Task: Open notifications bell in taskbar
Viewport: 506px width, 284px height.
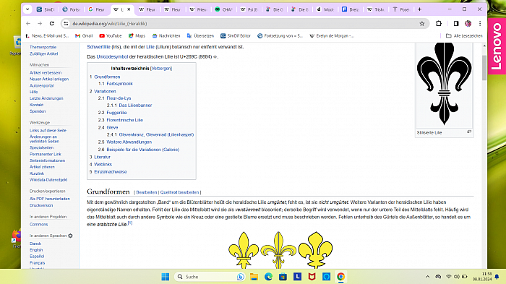Action: point(497,277)
